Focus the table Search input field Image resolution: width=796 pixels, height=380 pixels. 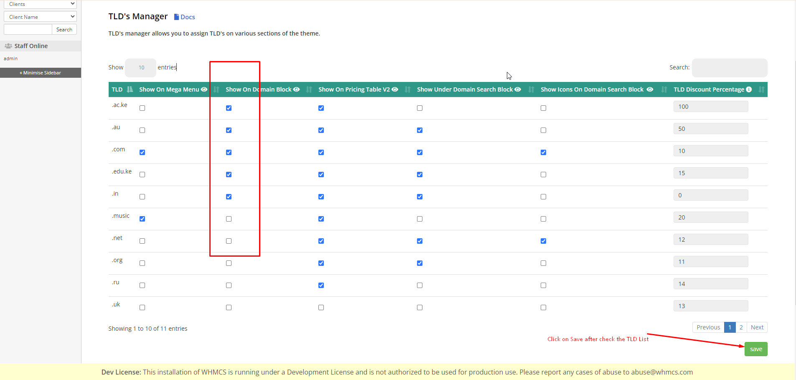tap(729, 68)
